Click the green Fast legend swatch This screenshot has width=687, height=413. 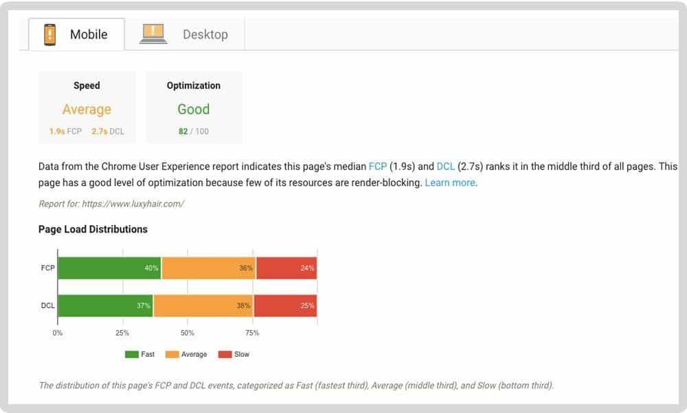[132, 355]
